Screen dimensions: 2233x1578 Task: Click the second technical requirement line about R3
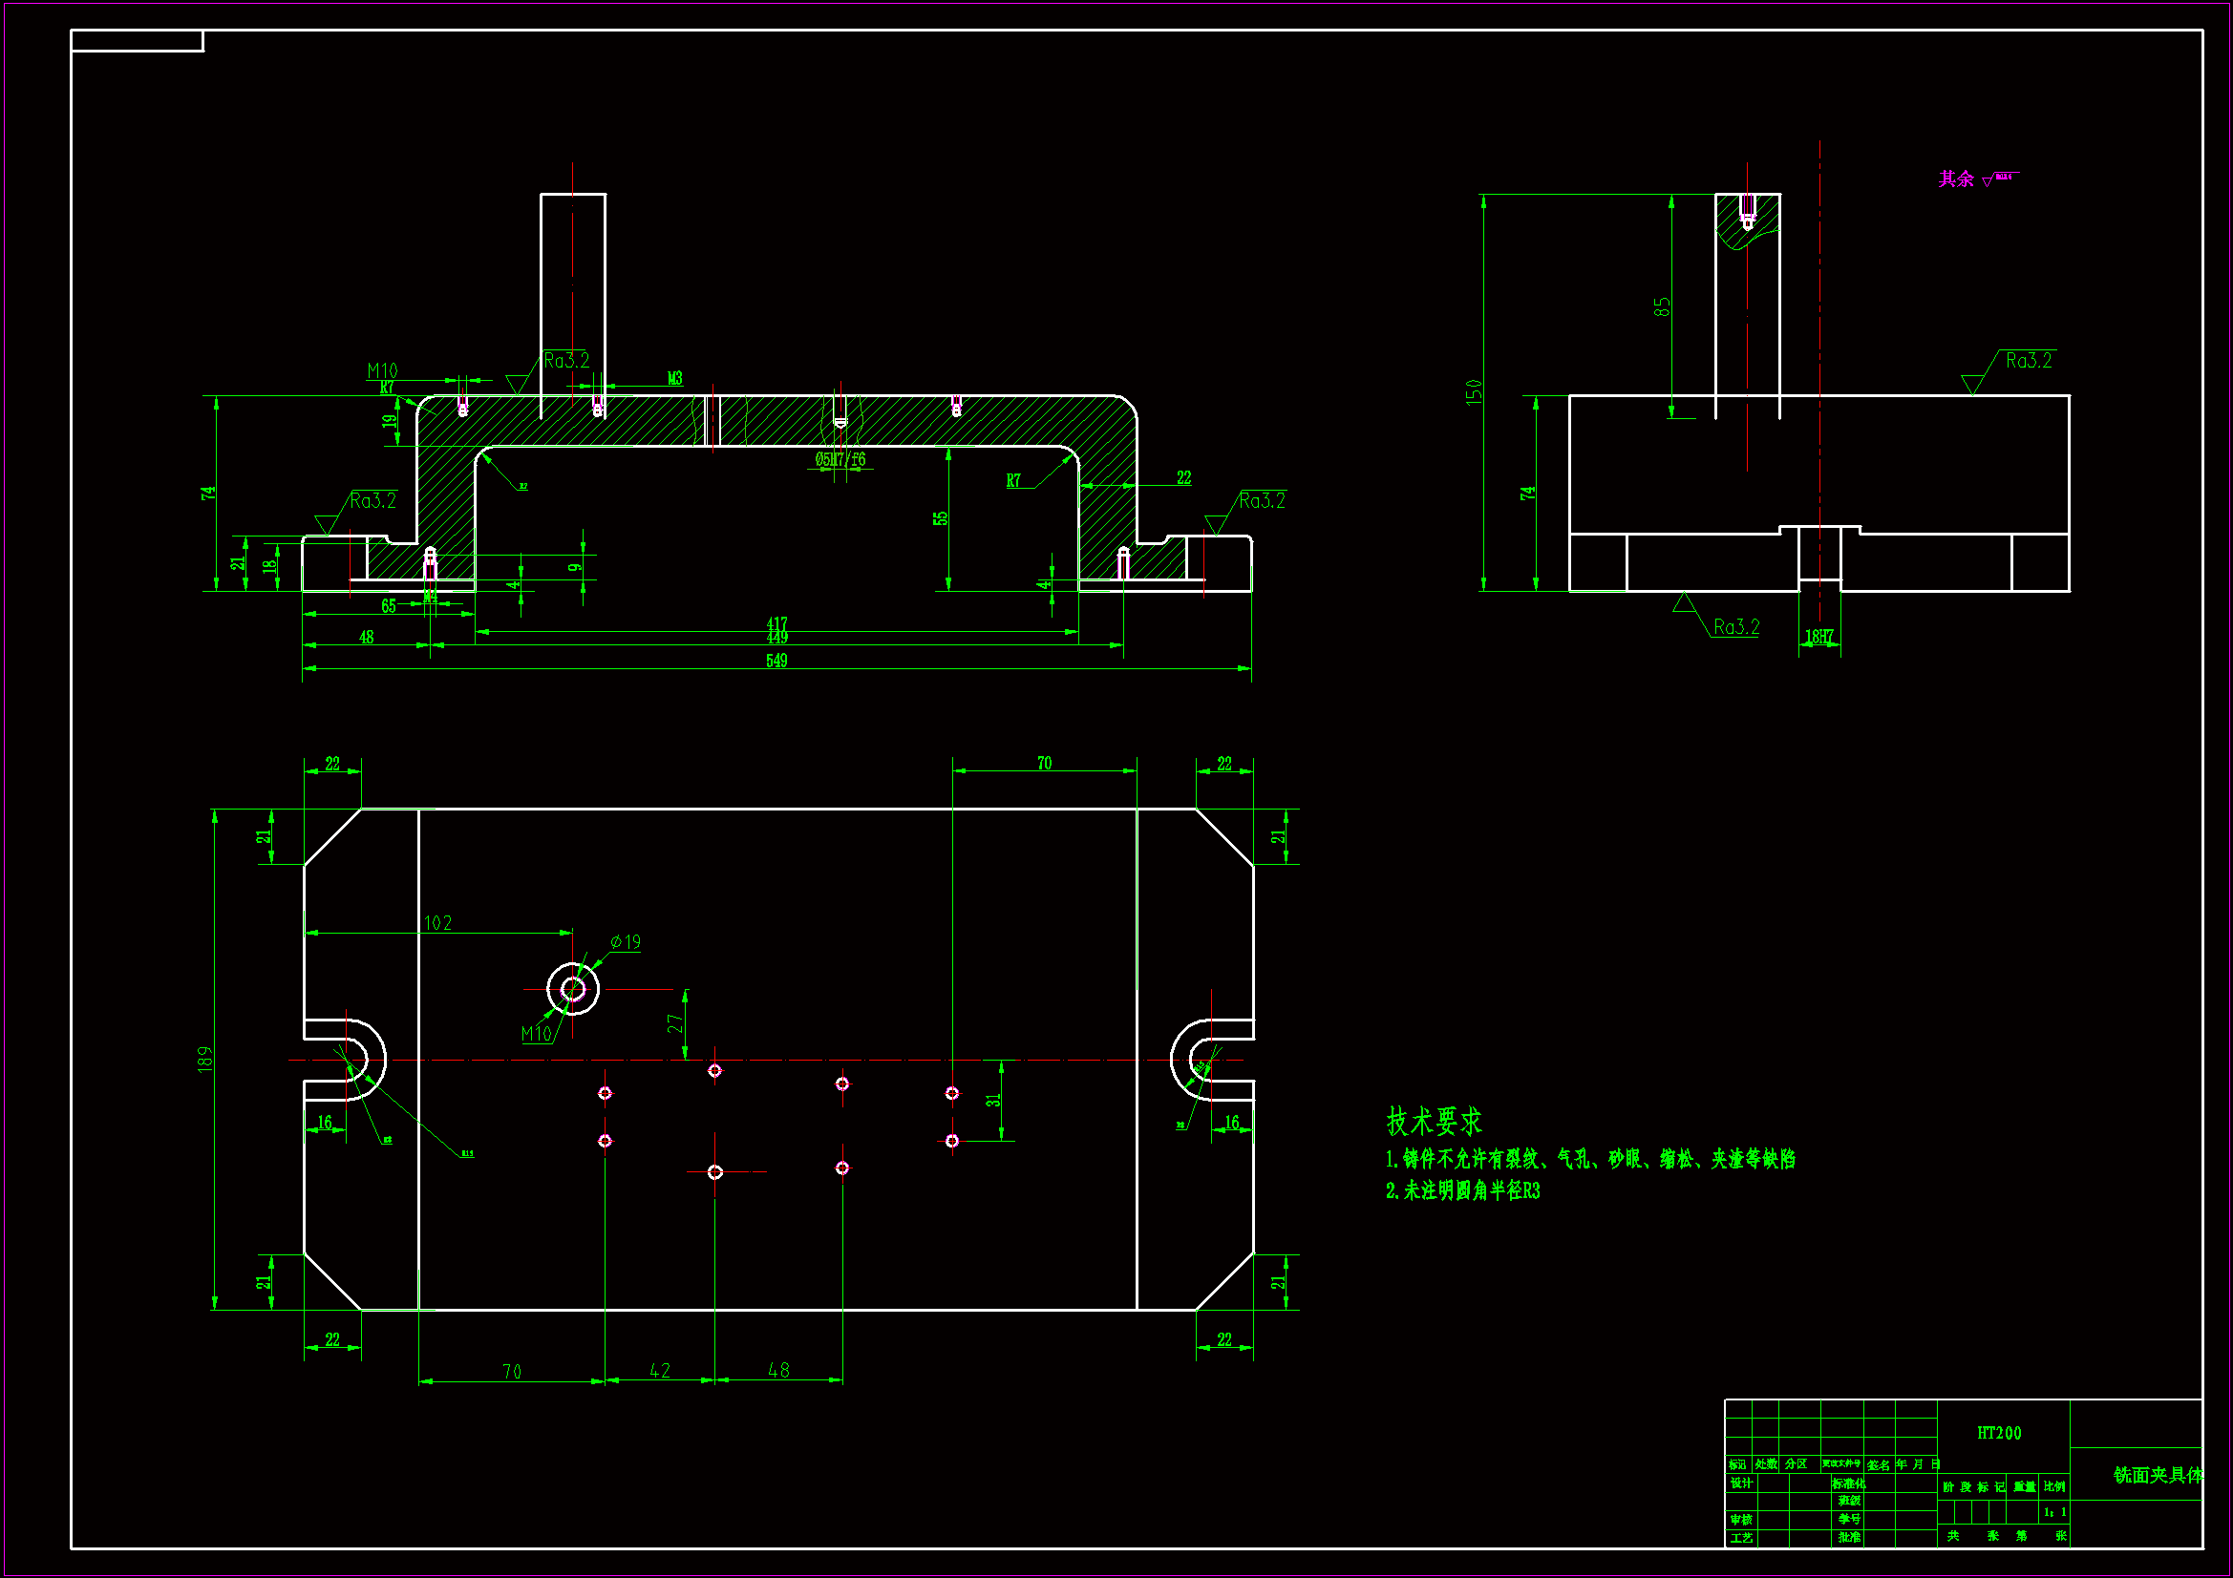coord(1463,1191)
